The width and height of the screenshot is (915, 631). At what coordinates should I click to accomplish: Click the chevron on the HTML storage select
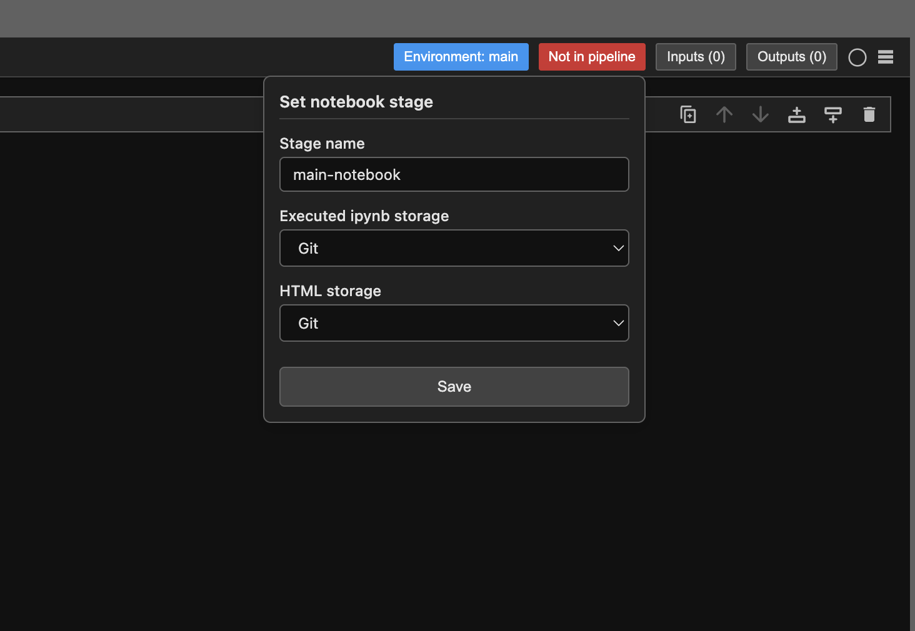(618, 323)
